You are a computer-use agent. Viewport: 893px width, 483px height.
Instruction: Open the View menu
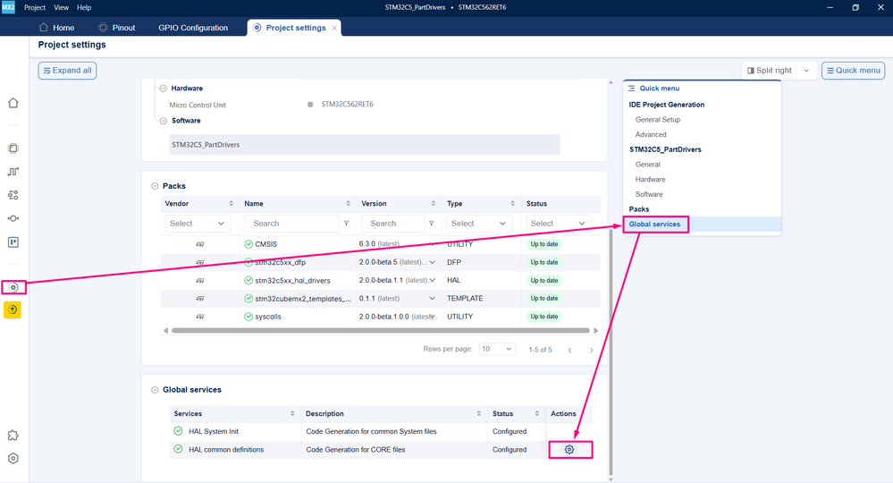(61, 7)
